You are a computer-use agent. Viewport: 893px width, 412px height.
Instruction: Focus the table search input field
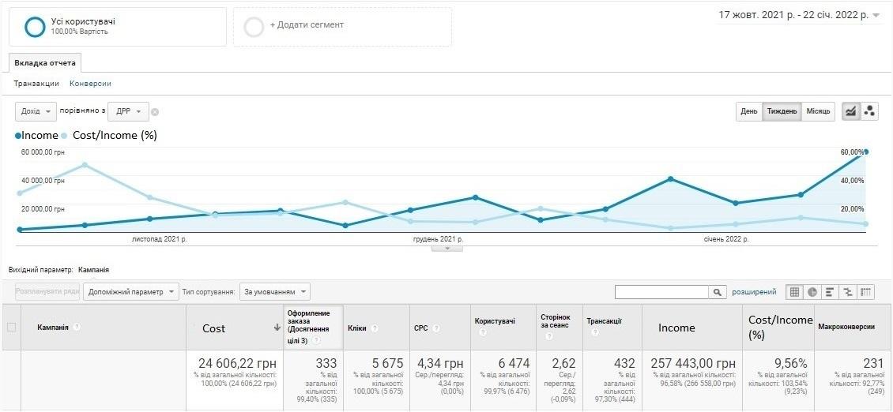(x=661, y=292)
